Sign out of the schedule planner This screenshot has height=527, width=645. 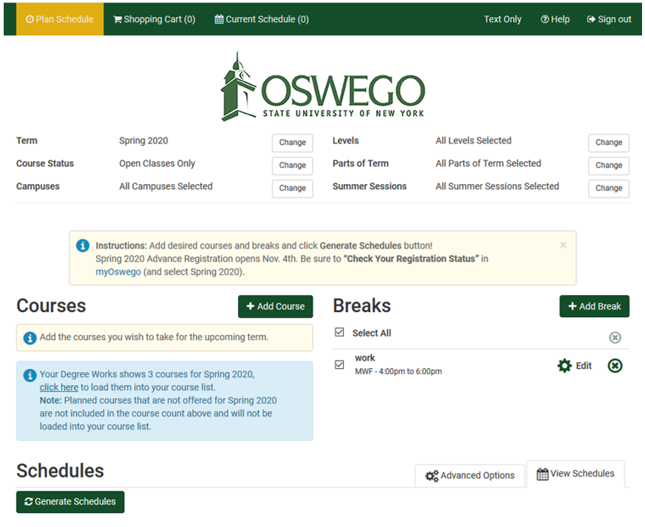[609, 19]
